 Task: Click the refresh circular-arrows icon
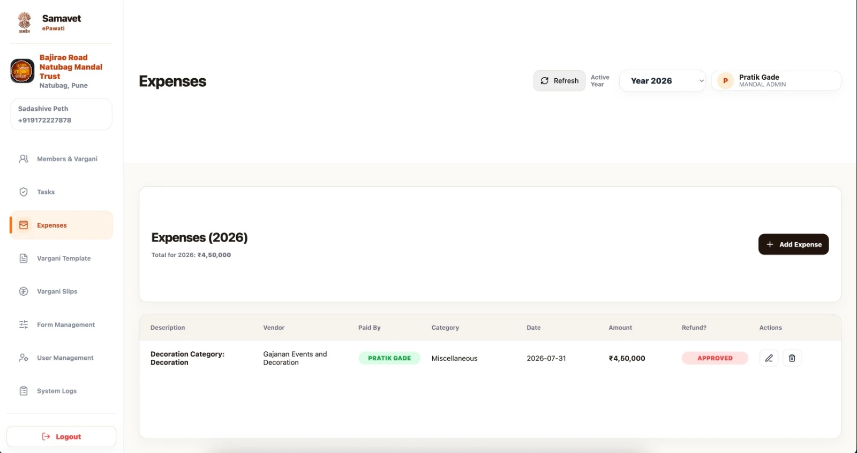[x=545, y=81]
